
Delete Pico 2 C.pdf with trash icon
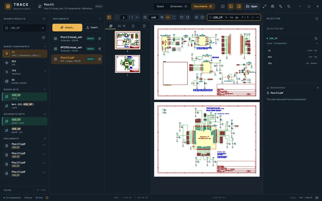coord(99,59)
